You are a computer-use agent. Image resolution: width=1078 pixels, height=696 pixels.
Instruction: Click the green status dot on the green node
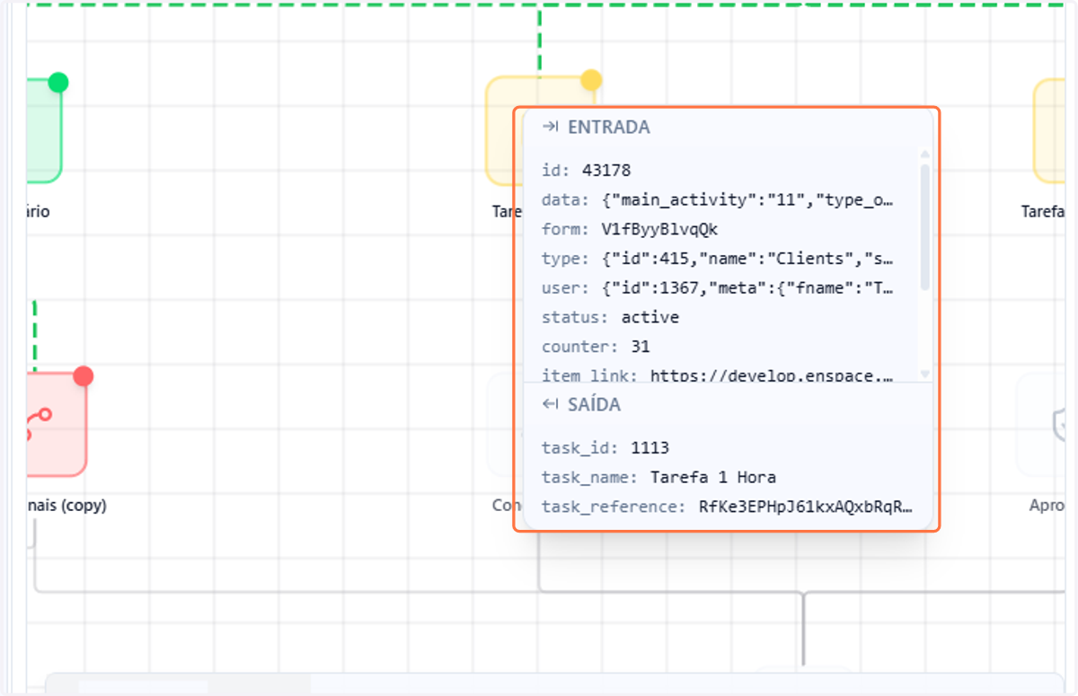58,83
